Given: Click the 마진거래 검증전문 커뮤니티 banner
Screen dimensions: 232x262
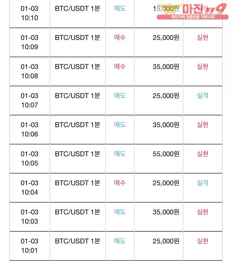Looking at the screenshot, I should pos(192,17).
